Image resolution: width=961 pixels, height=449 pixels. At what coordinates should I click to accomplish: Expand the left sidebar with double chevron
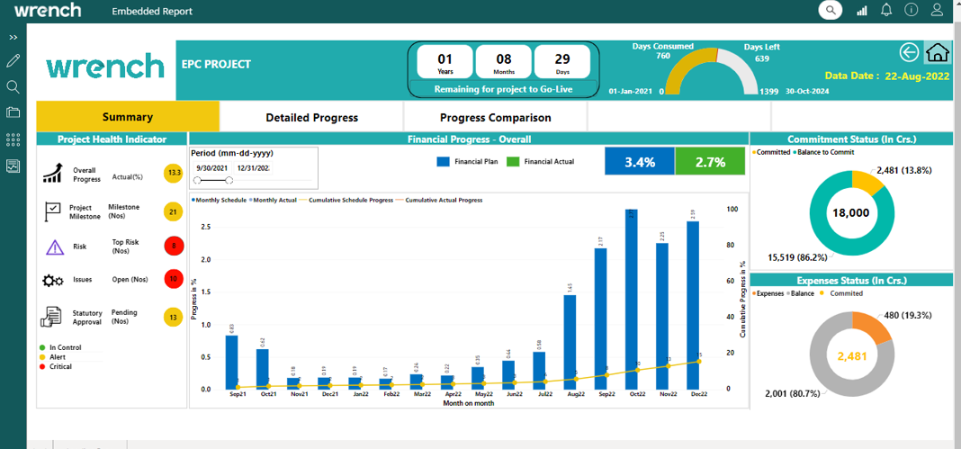[x=13, y=38]
